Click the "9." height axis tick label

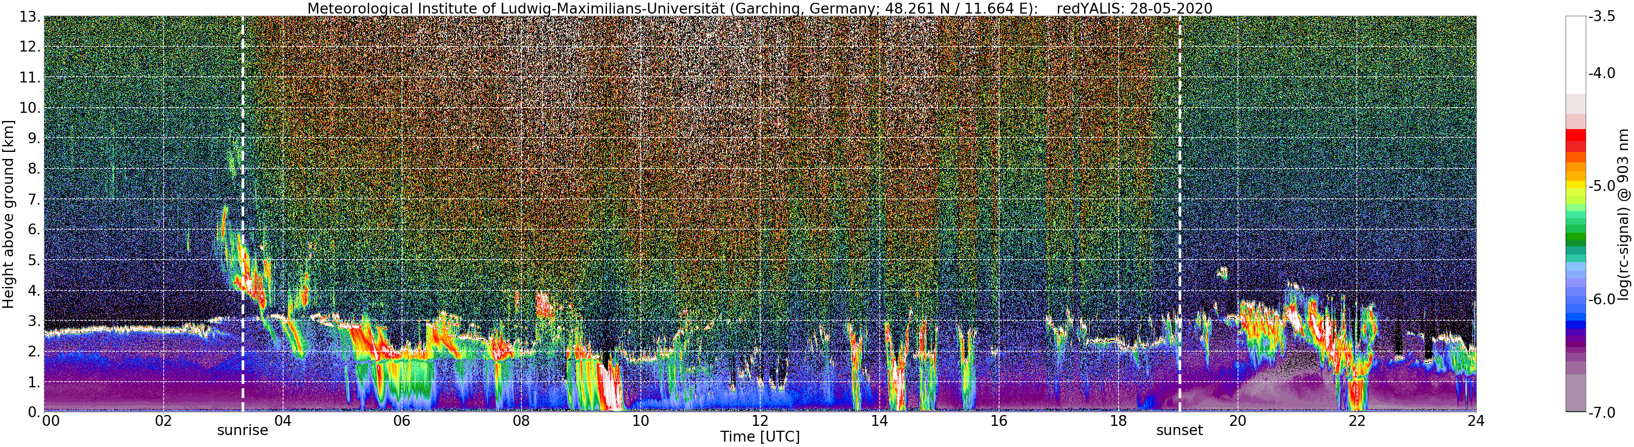(34, 139)
